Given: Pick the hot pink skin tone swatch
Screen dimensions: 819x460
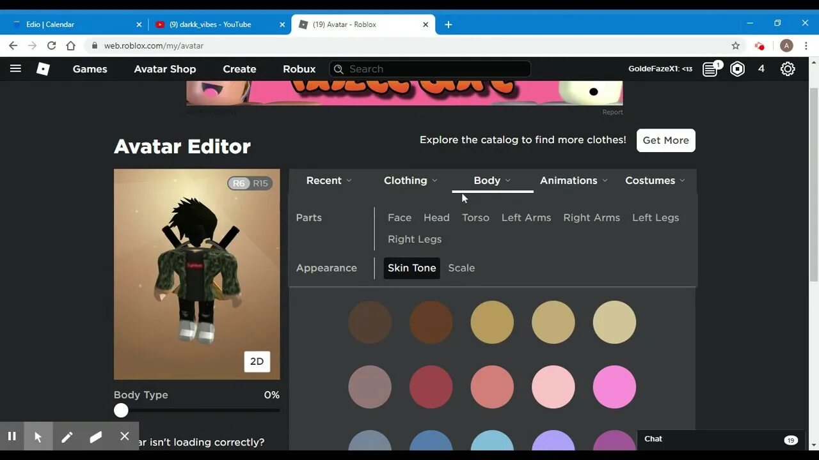Looking at the screenshot, I should coord(614,387).
